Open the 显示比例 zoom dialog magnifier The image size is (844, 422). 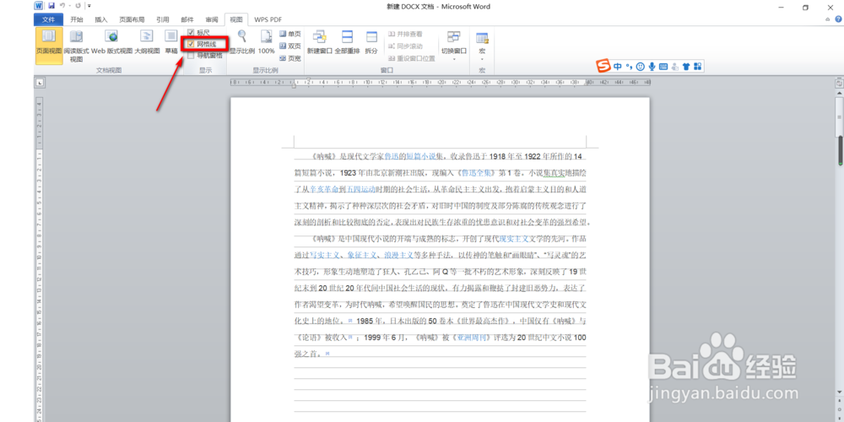click(241, 42)
